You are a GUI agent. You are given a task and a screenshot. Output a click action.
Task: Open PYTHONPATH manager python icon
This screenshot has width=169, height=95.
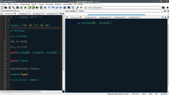(81, 8)
